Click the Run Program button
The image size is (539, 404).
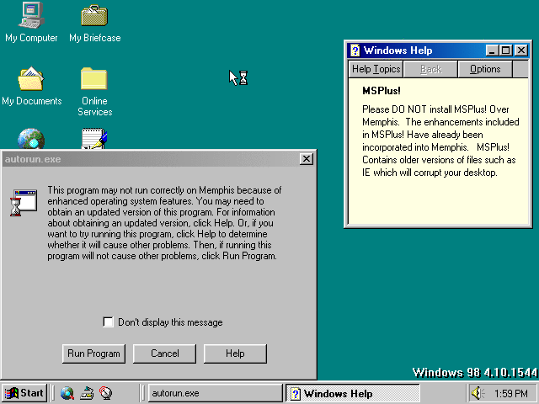pyautogui.click(x=93, y=353)
